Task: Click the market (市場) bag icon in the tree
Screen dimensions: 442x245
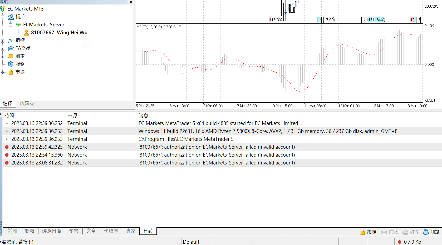Action: click(x=11, y=72)
